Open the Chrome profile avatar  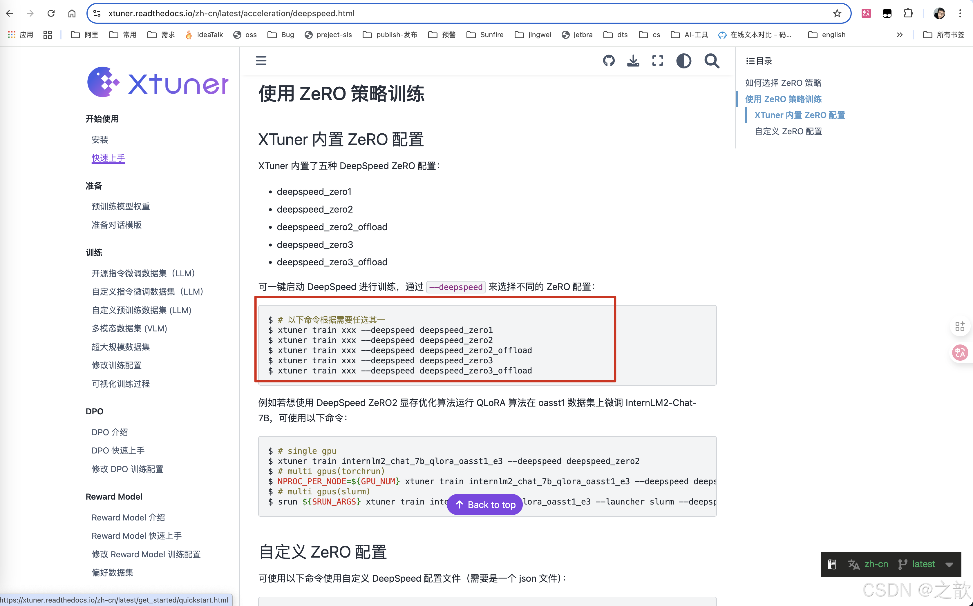click(x=939, y=13)
